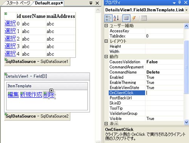Sort properties with the Alphabetical A-Z icon
The width and height of the screenshot is (189, 143).
click(116, 18)
